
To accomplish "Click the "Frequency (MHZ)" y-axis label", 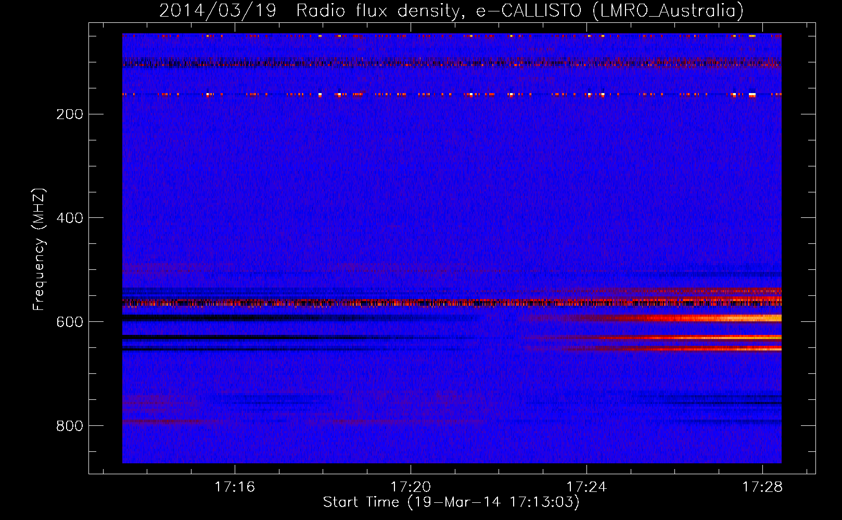I will tap(39, 250).
